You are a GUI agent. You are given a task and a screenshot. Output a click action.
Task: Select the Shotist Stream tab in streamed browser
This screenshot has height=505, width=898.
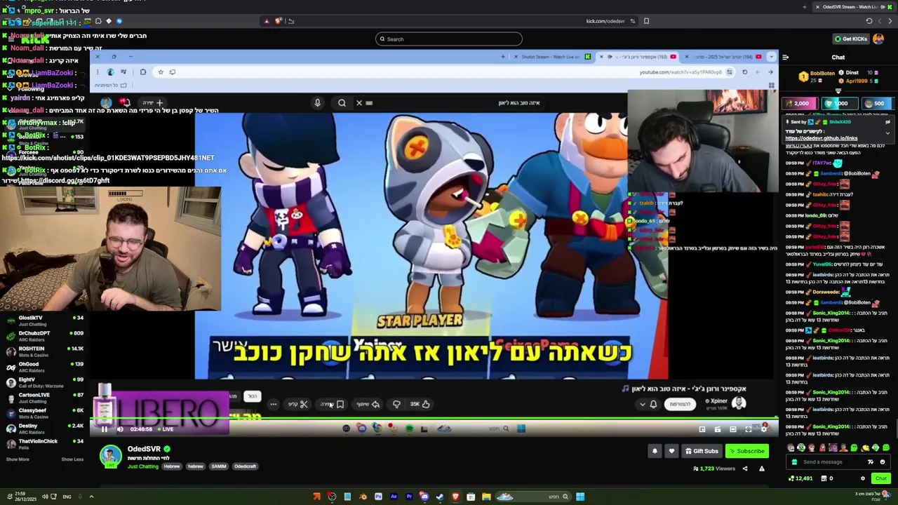click(552, 57)
